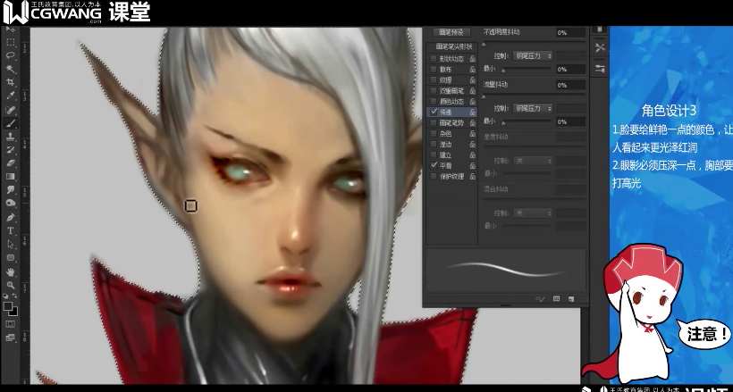Select the Brush tool

(11, 123)
